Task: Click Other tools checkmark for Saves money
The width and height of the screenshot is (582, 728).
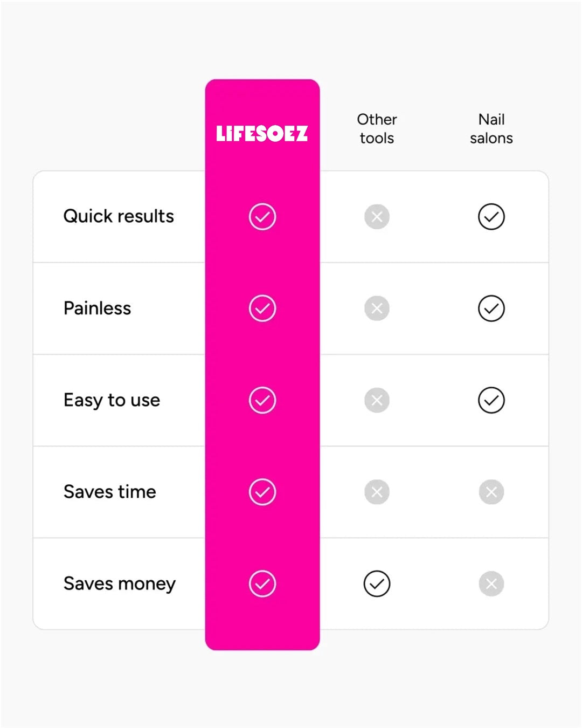Action: pos(377,583)
